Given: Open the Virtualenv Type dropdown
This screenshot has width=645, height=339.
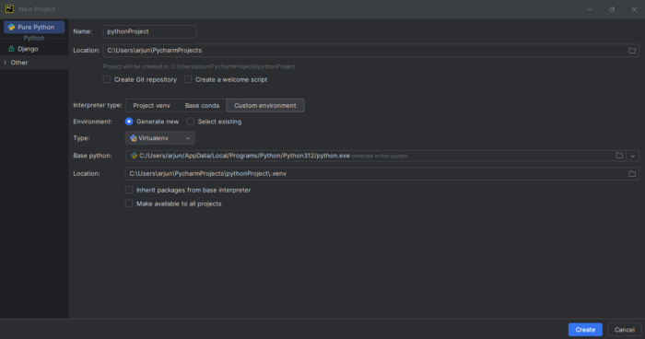Looking at the screenshot, I should tap(159, 138).
